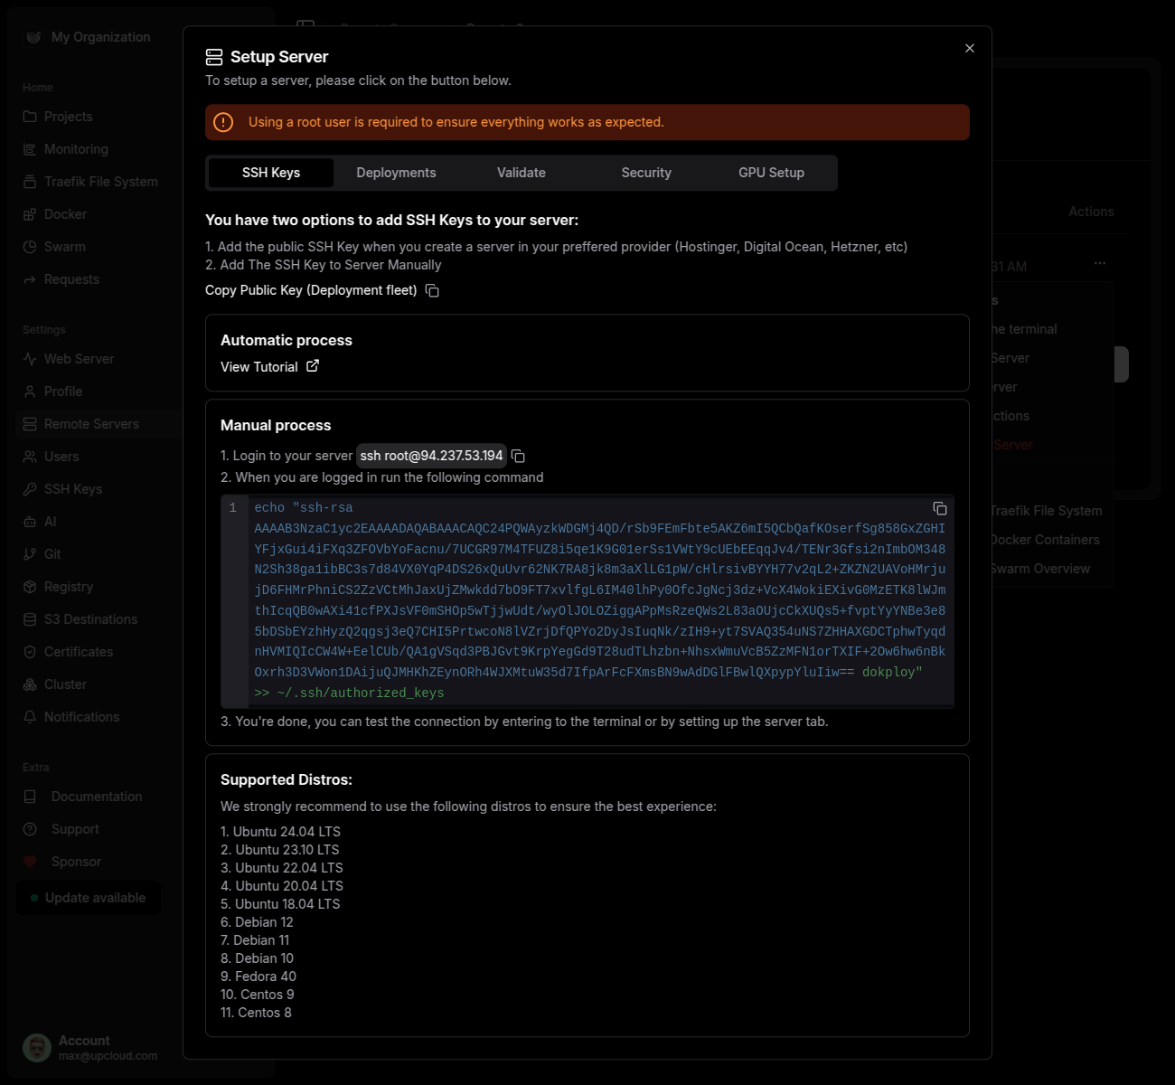Switch to the Deployments tab
This screenshot has width=1175, height=1085.
(x=396, y=173)
